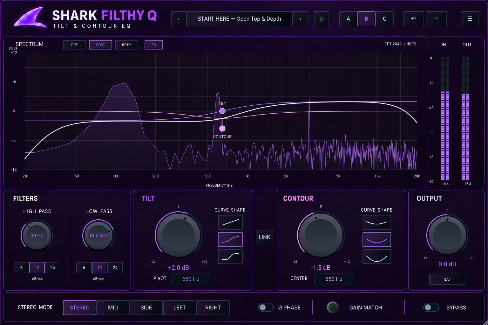Click the -1.5 dB contour value
Image resolution: width=488 pixels, height=325 pixels.
pyautogui.click(x=321, y=268)
